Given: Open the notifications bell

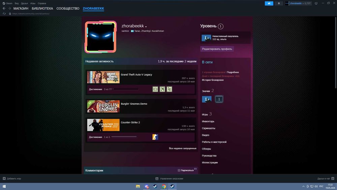Looking at the screenshot, I should pyautogui.click(x=279, y=3).
